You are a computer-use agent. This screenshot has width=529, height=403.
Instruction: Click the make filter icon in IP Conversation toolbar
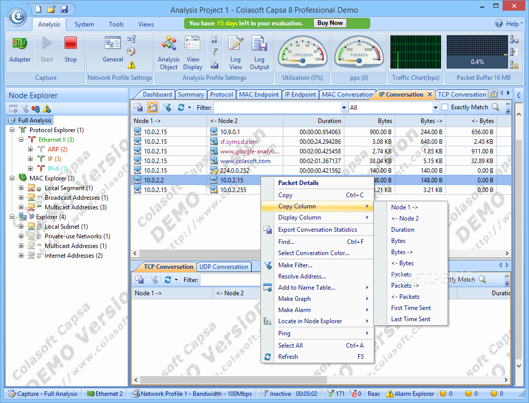[x=167, y=108]
